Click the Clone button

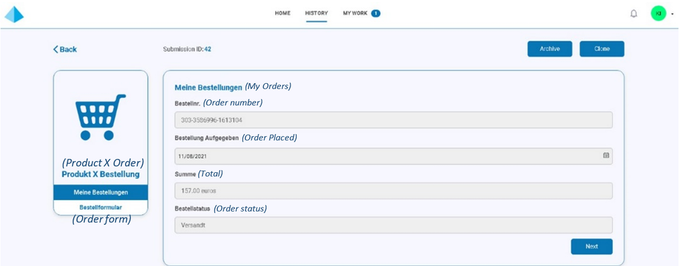(602, 49)
